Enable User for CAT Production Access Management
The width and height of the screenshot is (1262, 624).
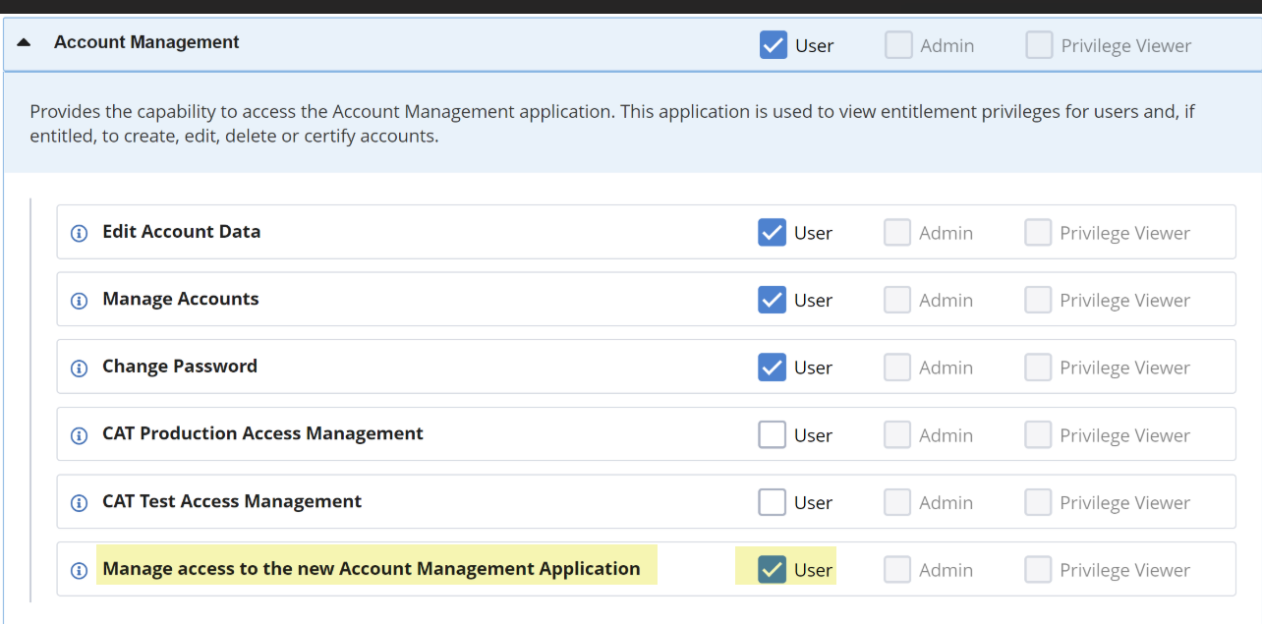[x=772, y=434]
